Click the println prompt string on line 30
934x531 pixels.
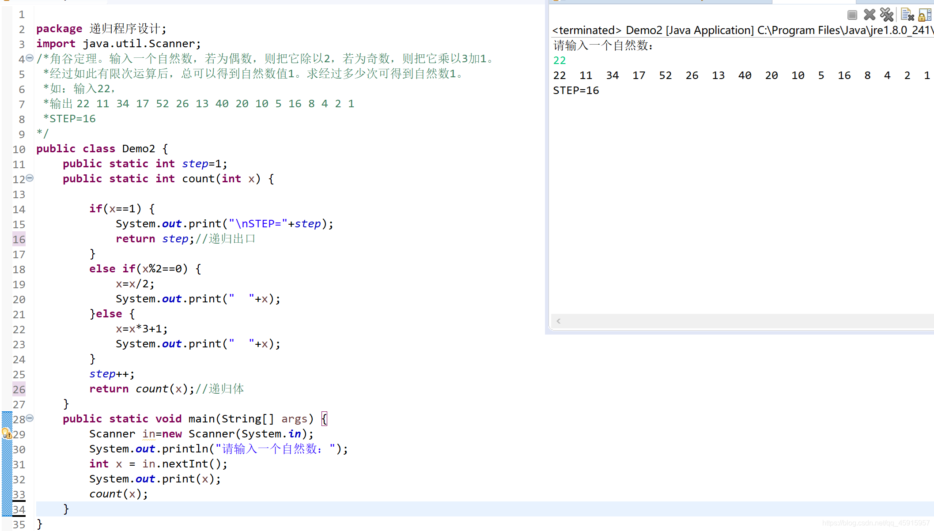click(275, 449)
